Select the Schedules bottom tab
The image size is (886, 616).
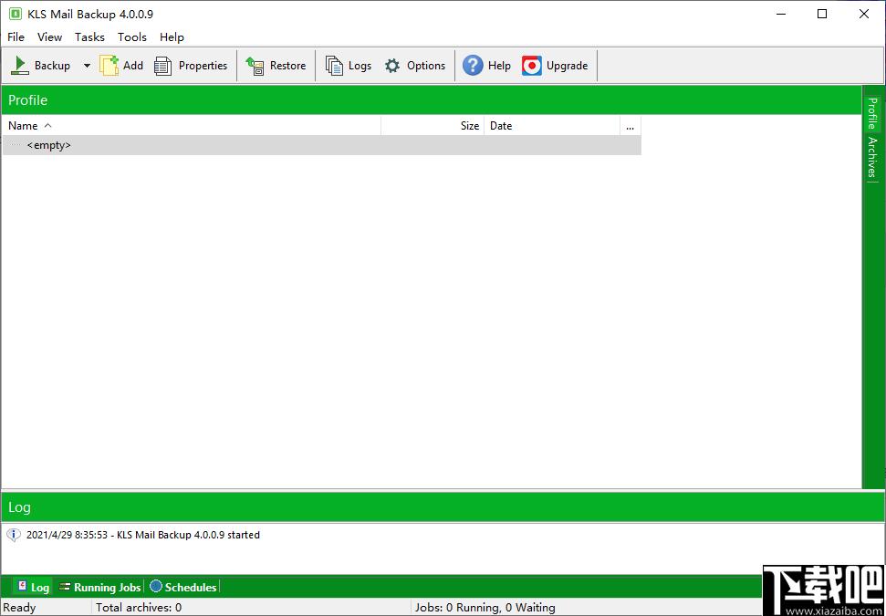pos(183,587)
